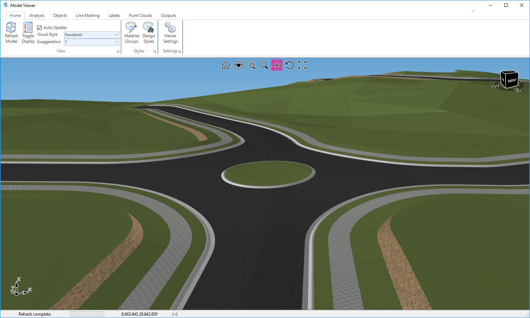Click the zoom extents icon
Image resolution: width=530 pixels, height=318 pixels.
point(302,65)
